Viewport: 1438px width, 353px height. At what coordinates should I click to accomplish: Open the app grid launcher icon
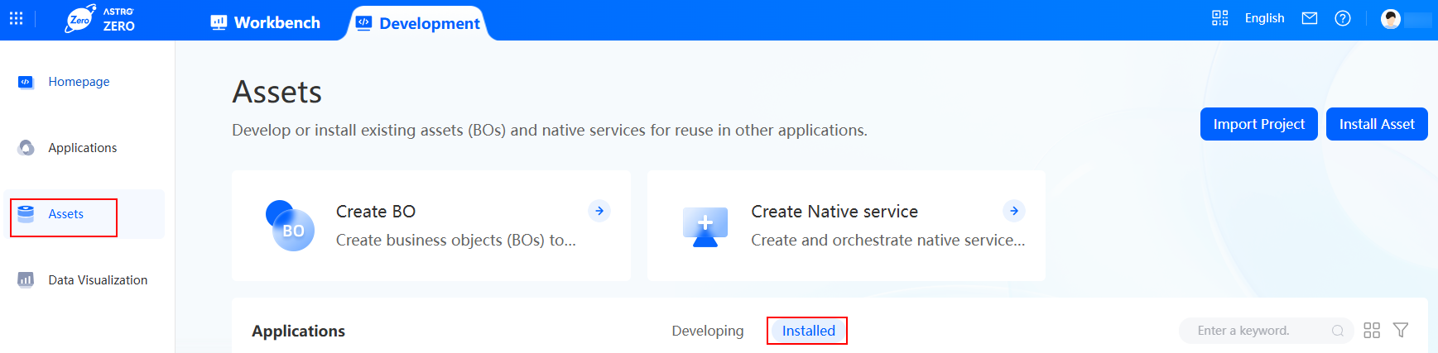16,18
